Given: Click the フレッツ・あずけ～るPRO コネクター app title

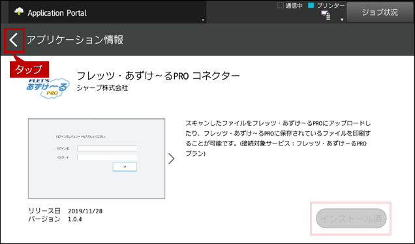Looking at the screenshot, I should (x=158, y=76).
